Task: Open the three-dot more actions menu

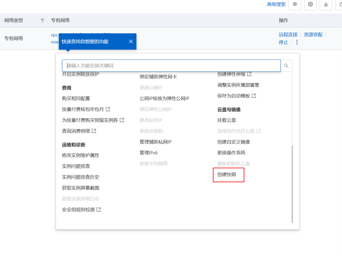Action: click(297, 42)
